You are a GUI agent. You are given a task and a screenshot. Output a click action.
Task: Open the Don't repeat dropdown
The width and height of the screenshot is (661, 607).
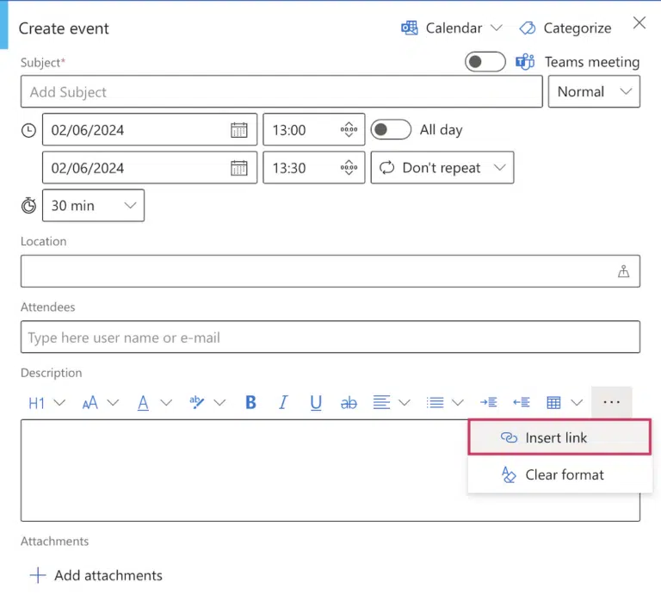(x=442, y=167)
